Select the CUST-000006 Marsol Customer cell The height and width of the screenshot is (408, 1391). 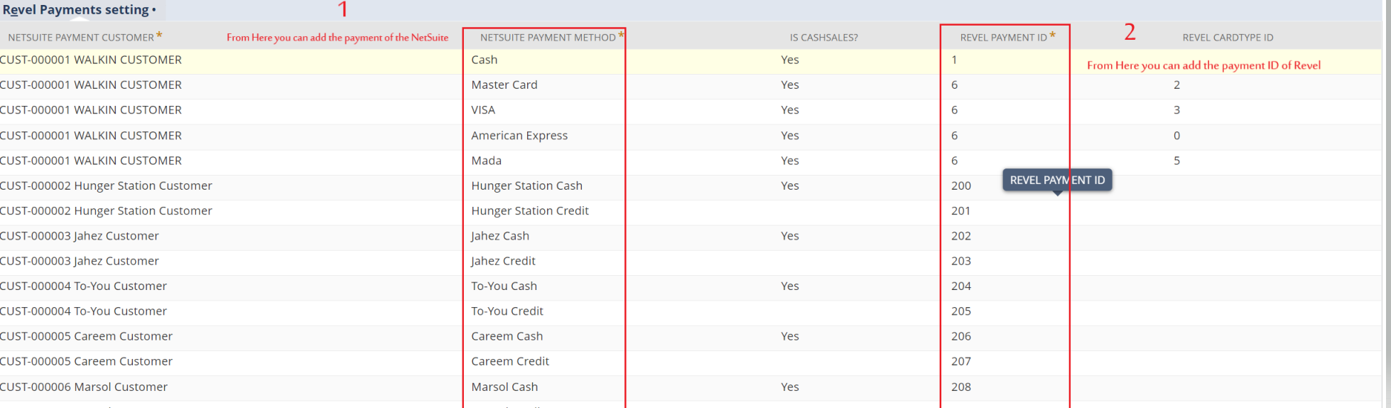coord(84,387)
